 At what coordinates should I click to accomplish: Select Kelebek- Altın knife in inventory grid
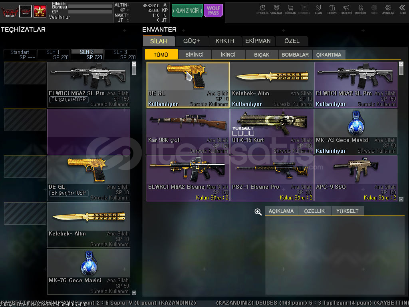click(272, 85)
